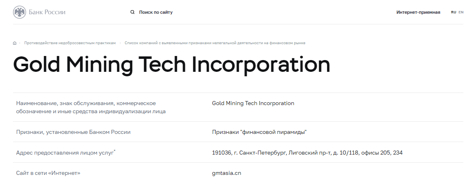The width and height of the screenshot is (472, 183).
Task: Open breadcrumb "Список компаний с выявленными признаками"
Action: pos(215,43)
